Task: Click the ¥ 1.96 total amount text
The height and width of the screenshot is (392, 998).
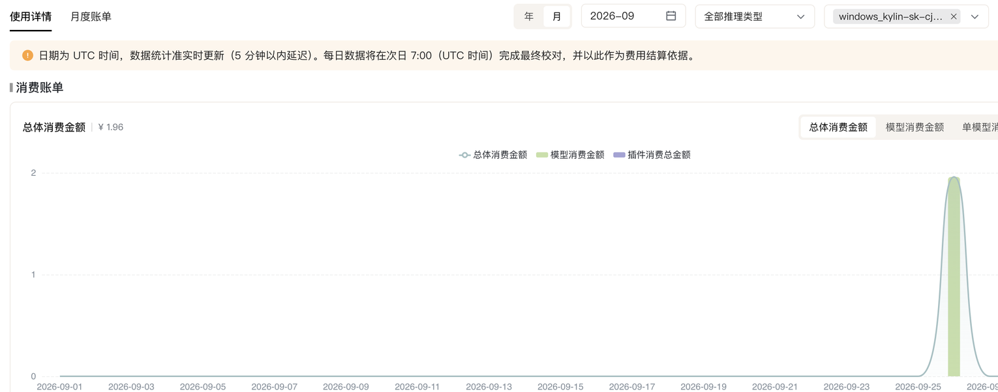Action: (111, 127)
